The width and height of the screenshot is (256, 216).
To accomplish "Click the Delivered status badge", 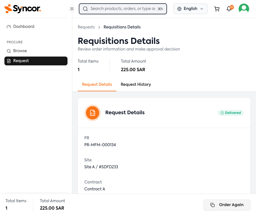I will pos(230,113).
